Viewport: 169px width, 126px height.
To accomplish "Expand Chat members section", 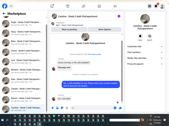I will pos(145,52).
